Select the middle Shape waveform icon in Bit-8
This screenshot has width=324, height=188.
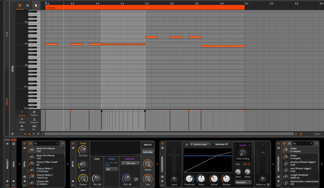pyautogui.click(x=111, y=163)
